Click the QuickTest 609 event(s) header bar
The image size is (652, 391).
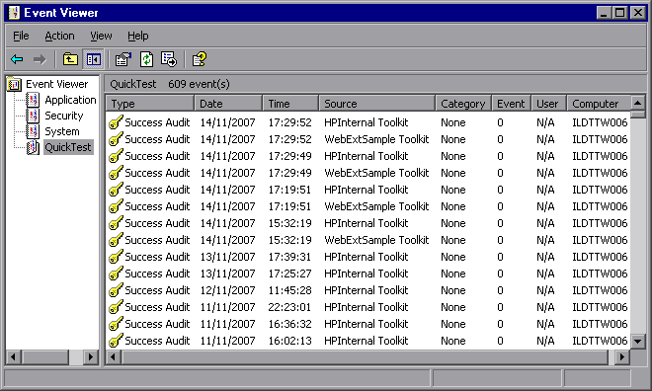[x=374, y=84]
